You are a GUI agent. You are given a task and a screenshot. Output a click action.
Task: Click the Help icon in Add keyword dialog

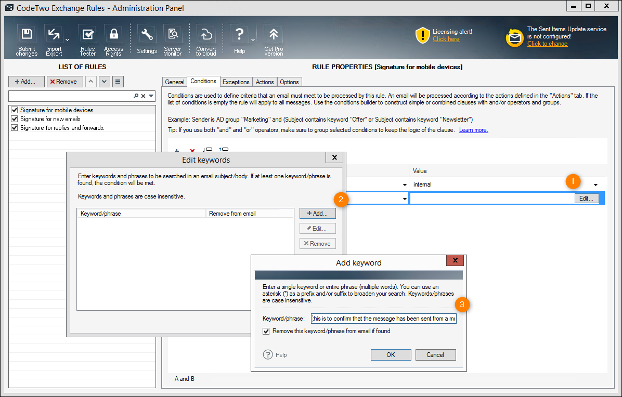tap(268, 354)
